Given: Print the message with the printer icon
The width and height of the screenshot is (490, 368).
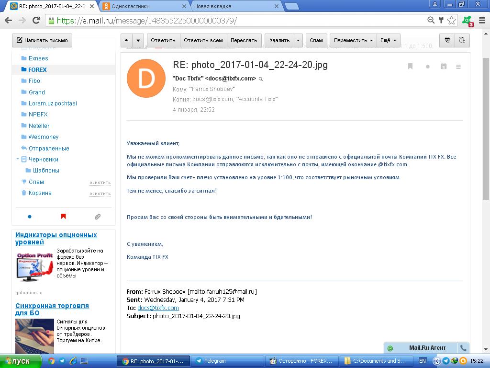Looking at the screenshot, I should 447,40.
